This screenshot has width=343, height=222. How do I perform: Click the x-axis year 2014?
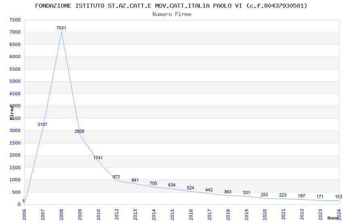point(154,214)
